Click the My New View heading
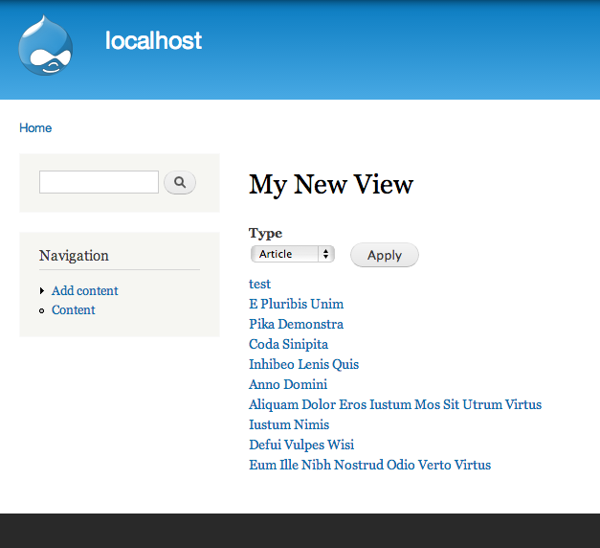Image resolution: width=600 pixels, height=548 pixels. 331,185
